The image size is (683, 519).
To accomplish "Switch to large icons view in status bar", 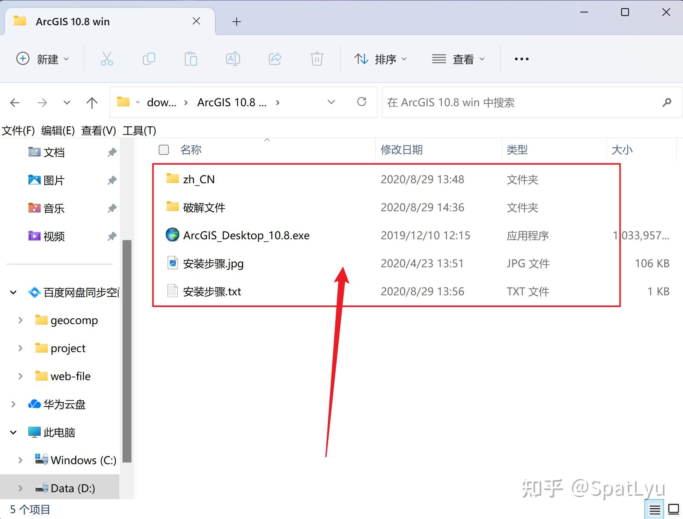I will (674, 509).
